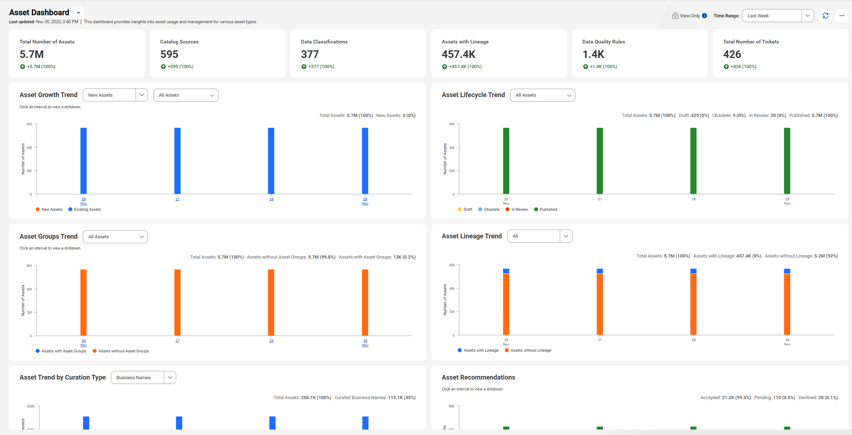Click the 27 interval link in Asset Growth Trend
This screenshot has width=852, height=435.
[178, 199]
